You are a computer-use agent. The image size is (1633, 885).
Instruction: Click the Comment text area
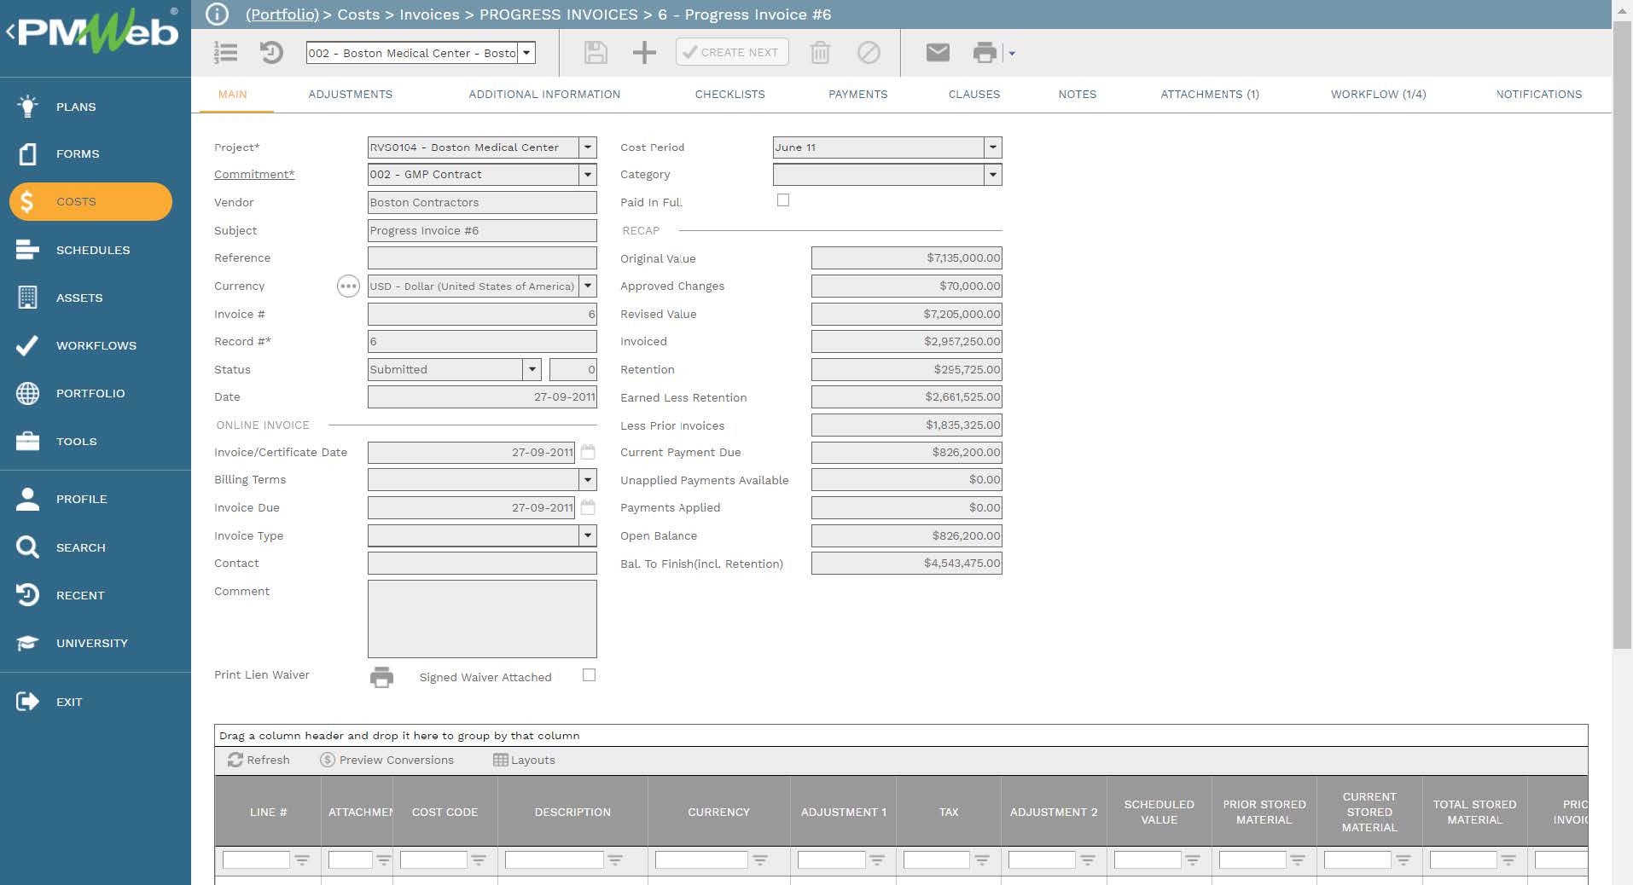482,619
